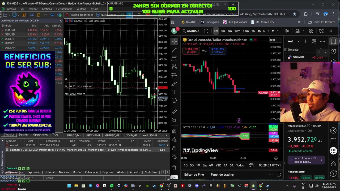
Task: Select the crosshair cursor tool in TradingView
Action: (x=174, y=41)
